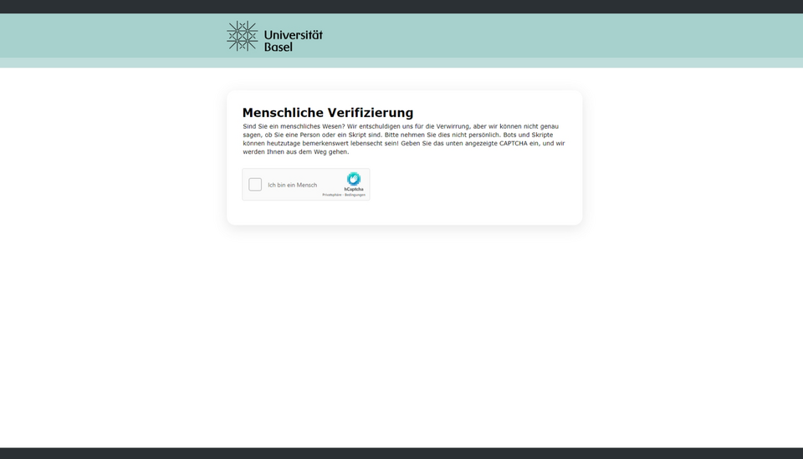Open the Bedingungen link in the captcha
The height and width of the screenshot is (459, 803).
pyautogui.click(x=355, y=195)
